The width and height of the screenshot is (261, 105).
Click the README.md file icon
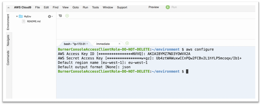tap(24, 21)
